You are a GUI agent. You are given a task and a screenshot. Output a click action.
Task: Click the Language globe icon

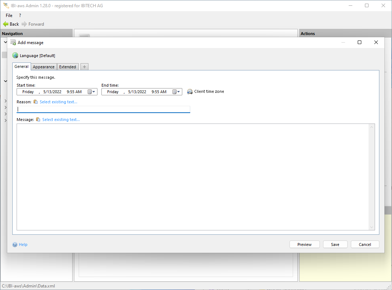[x=15, y=56]
